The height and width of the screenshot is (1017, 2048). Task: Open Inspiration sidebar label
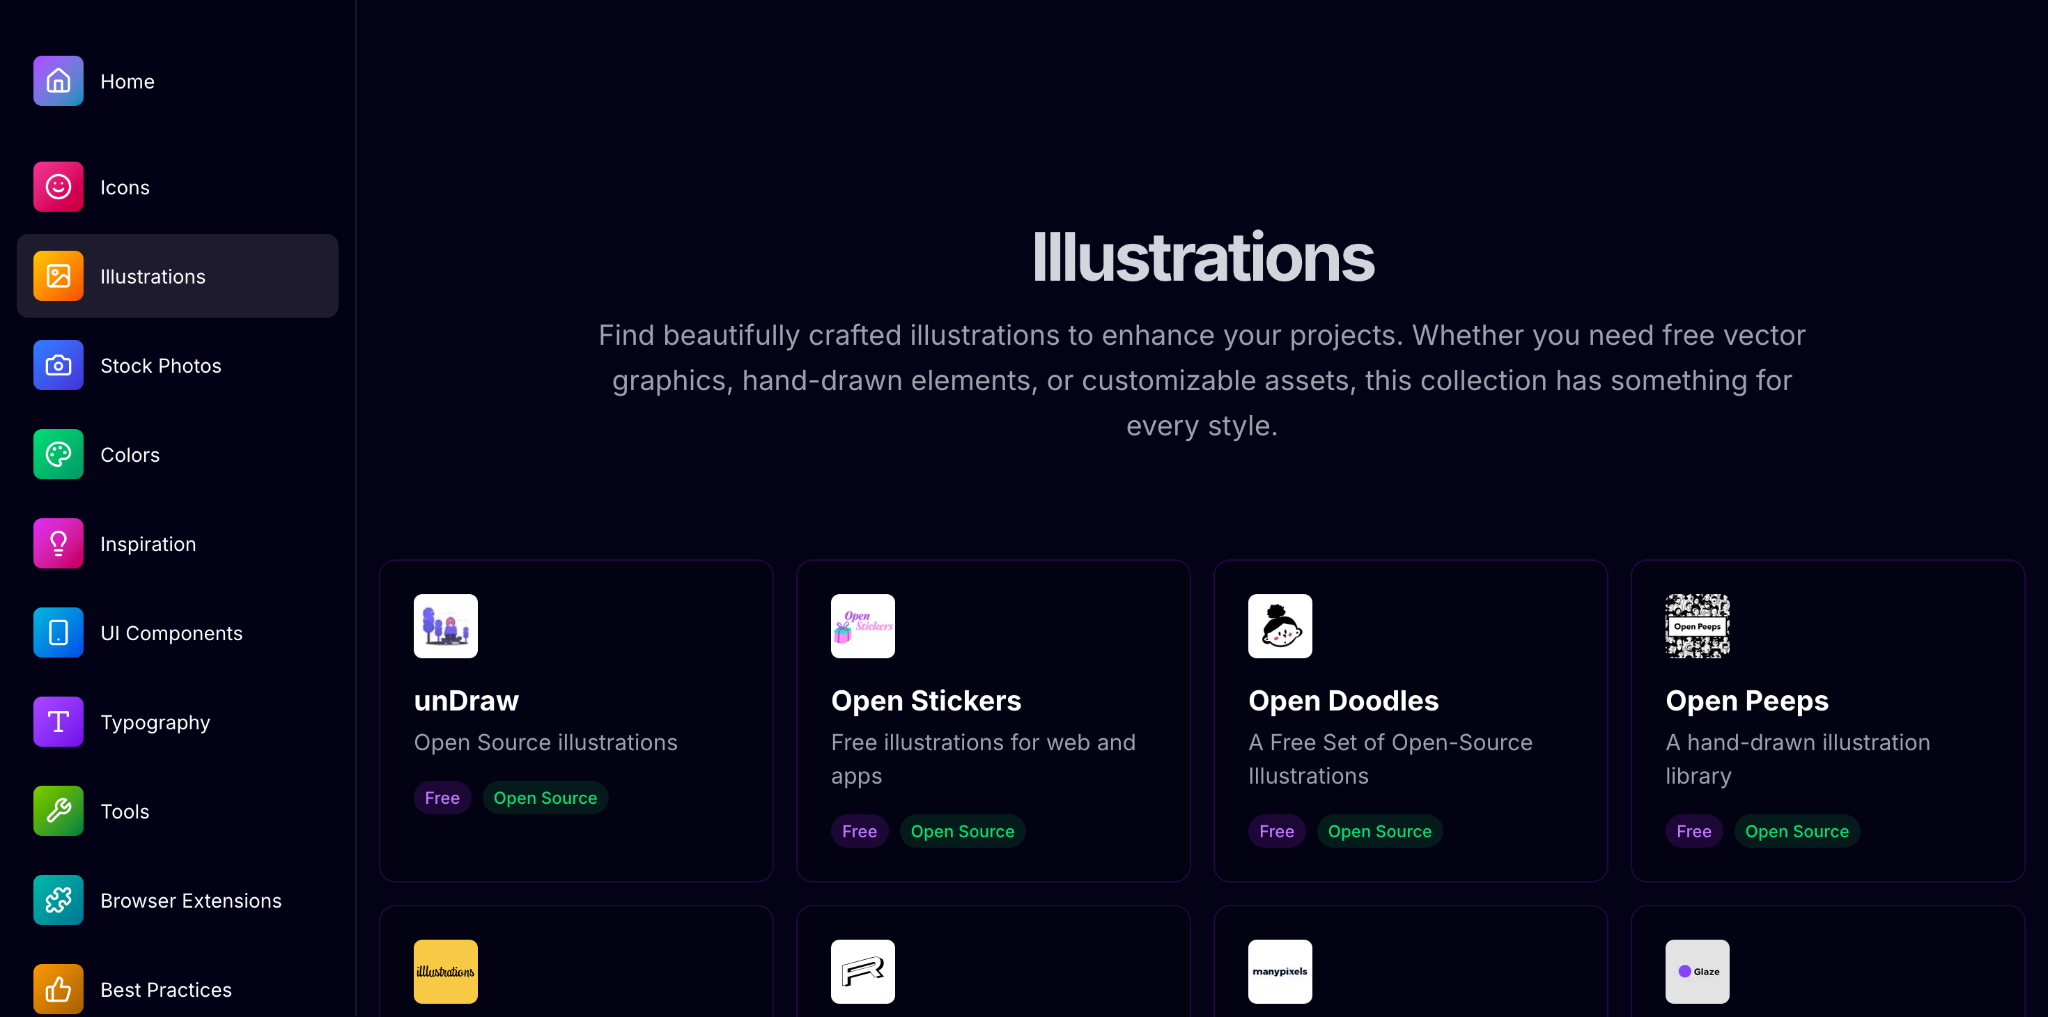coord(148,543)
